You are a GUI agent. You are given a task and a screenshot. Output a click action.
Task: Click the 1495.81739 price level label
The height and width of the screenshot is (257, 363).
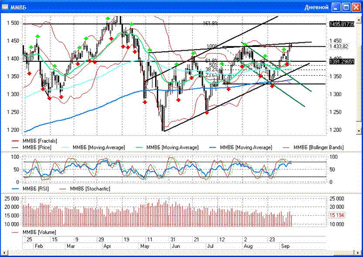(x=342, y=24)
